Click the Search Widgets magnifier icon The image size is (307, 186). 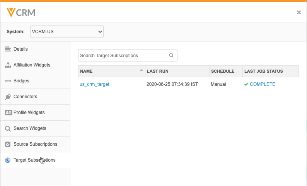click(8, 128)
